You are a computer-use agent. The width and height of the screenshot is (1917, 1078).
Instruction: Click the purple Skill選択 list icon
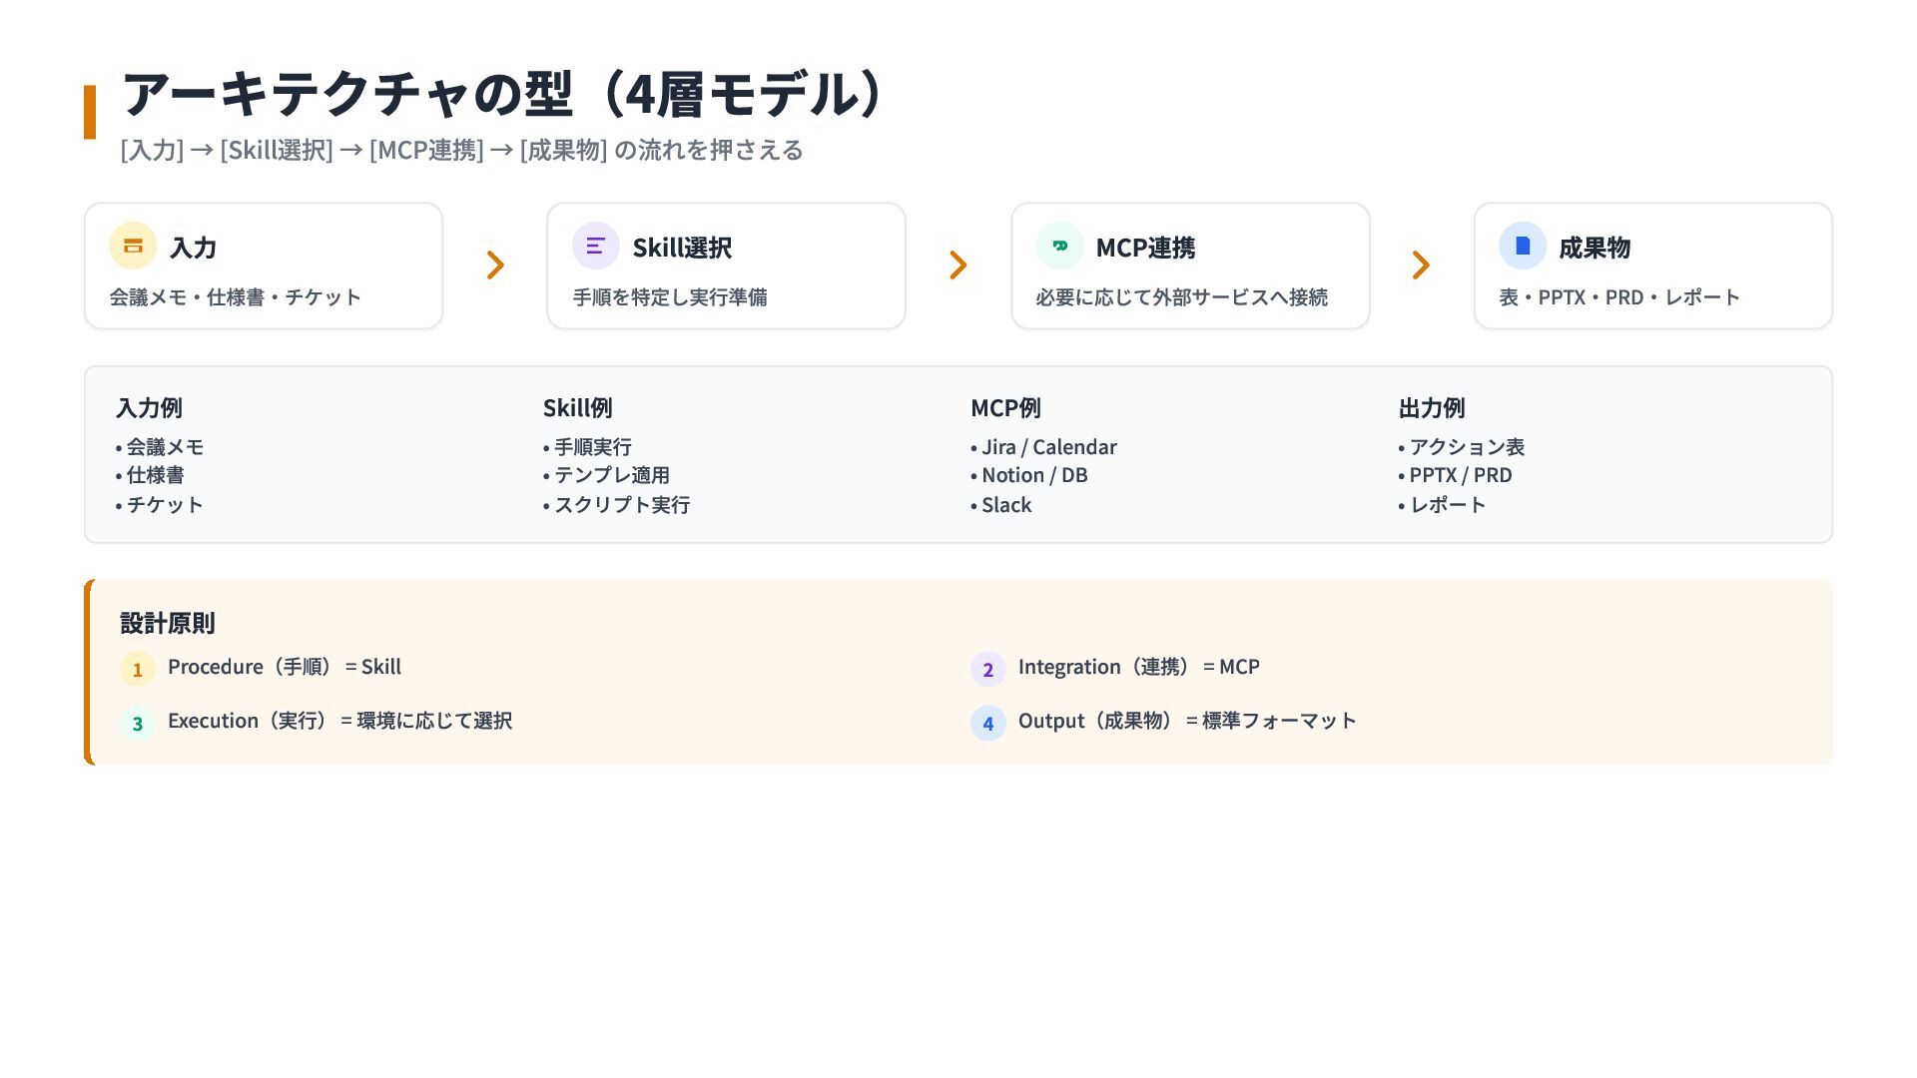pos(596,246)
